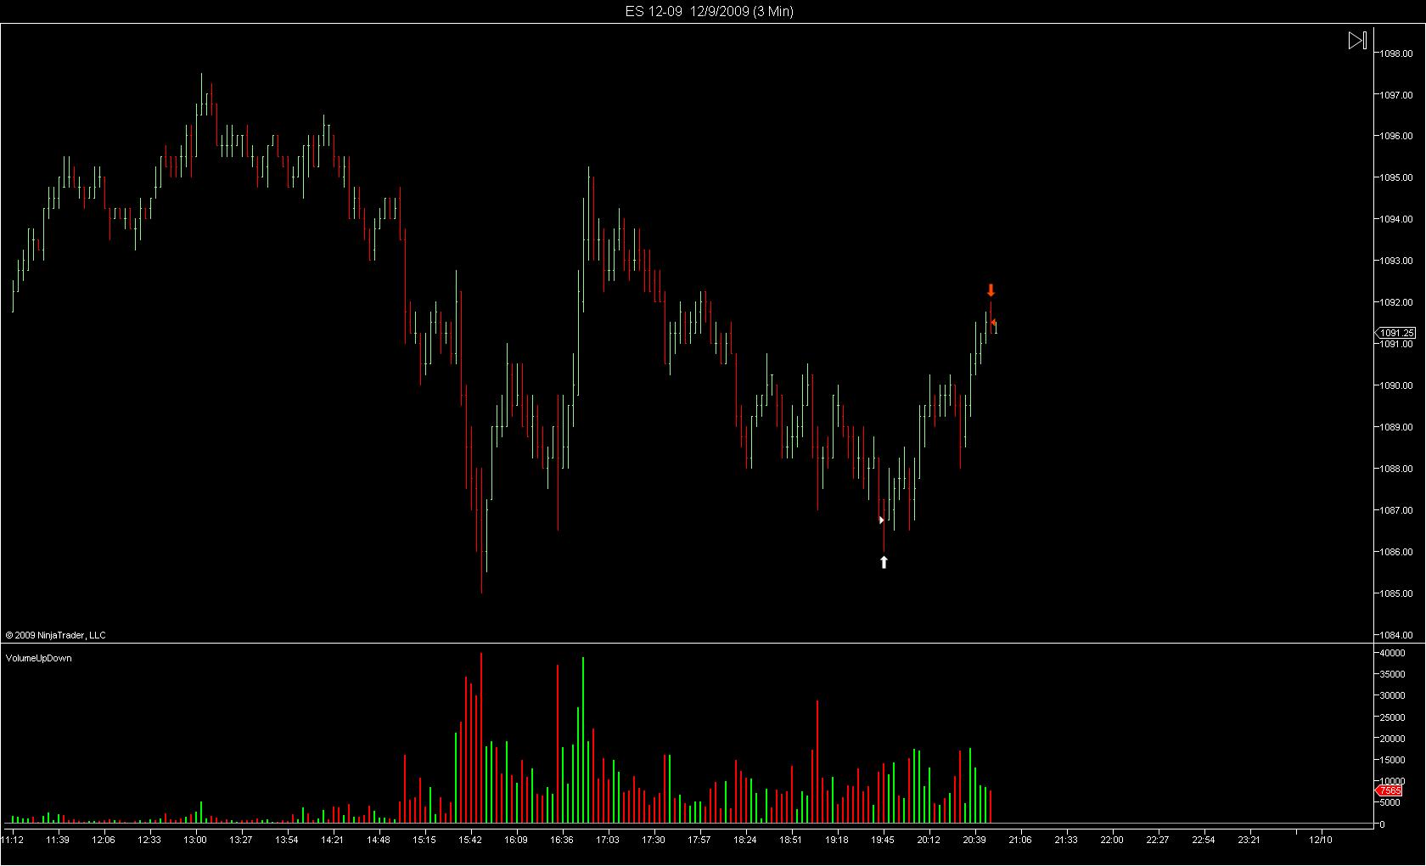Image resolution: width=1426 pixels, height=866 pixels.
Task: Click the 1093.00 price axis label
Action: click(x=1396, y=261)
